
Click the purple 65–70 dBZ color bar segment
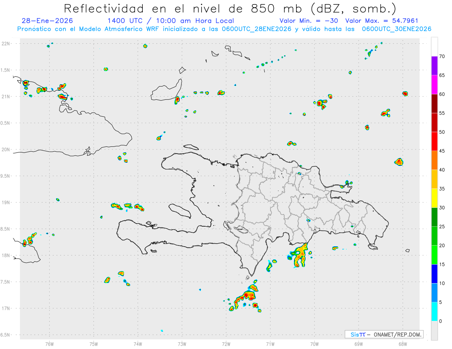pyautogui.click(x=434, y=66)
